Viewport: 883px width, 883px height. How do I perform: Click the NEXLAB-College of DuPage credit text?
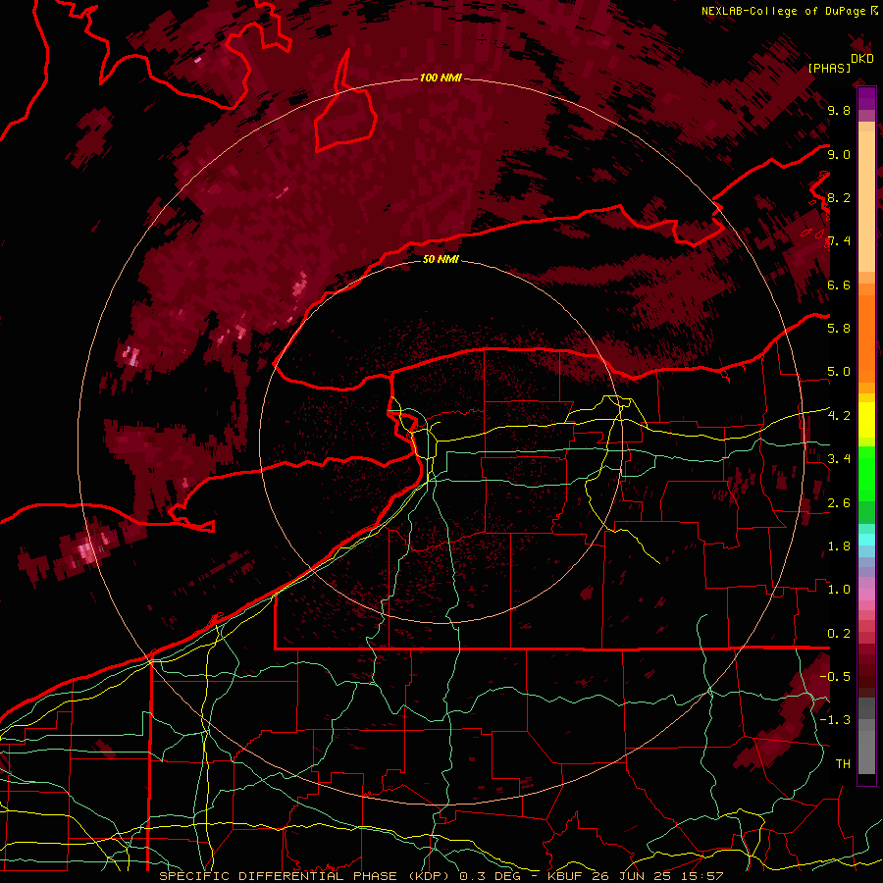(x=783, y=11)
